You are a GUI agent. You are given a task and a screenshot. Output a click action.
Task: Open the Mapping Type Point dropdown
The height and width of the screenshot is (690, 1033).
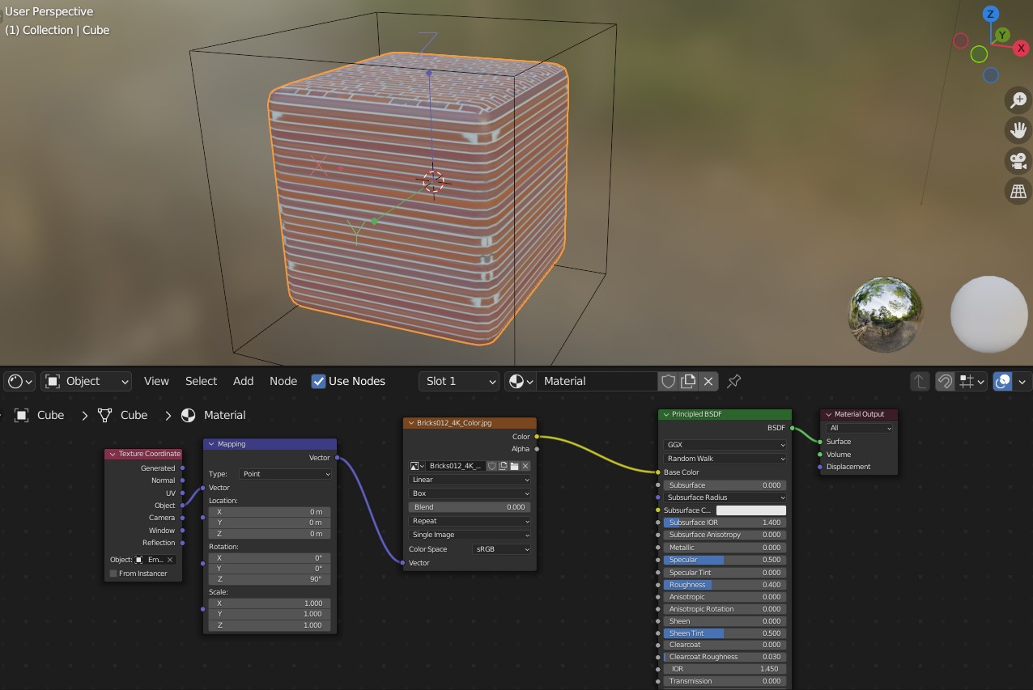coord(285,474)
